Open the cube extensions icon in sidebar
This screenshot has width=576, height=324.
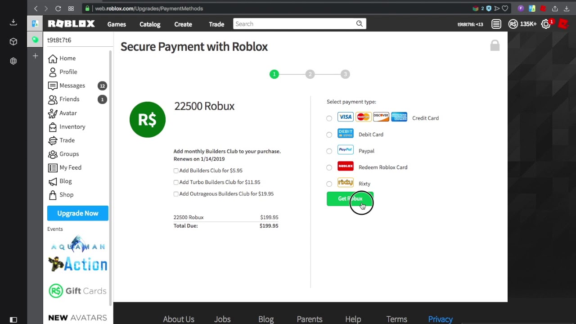(x=13, y=42)
